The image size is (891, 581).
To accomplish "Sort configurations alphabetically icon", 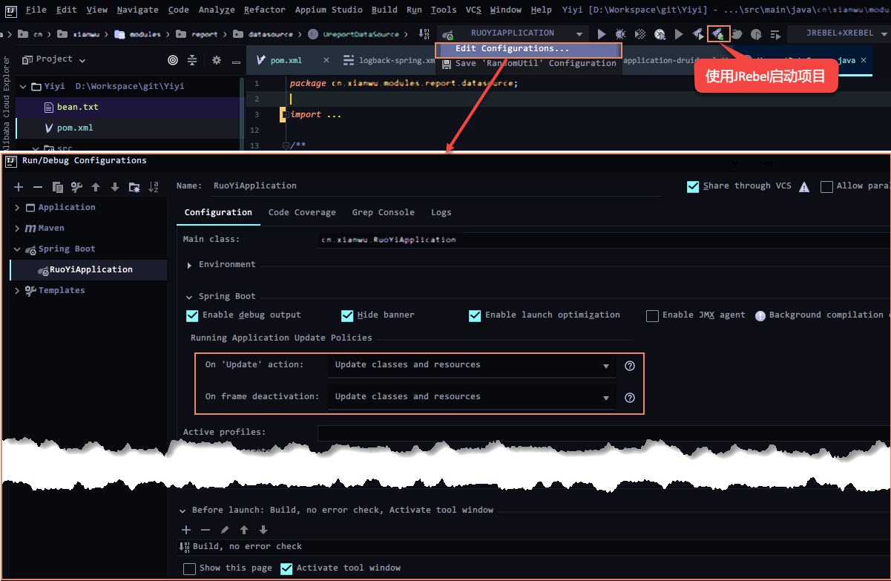I will [154, 187].
